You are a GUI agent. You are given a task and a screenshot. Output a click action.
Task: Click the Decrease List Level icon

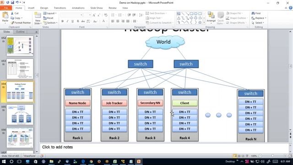(x=129, y=15)
